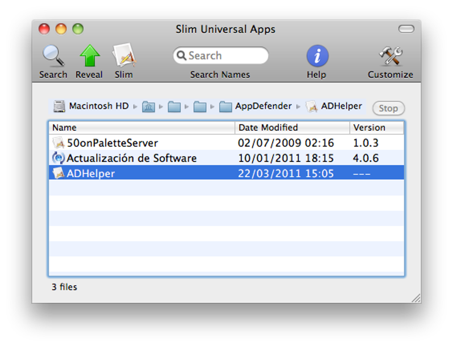The image size is (453, 347).
Task: Click version 1.0.3 cell
Action: pos(366,143)
